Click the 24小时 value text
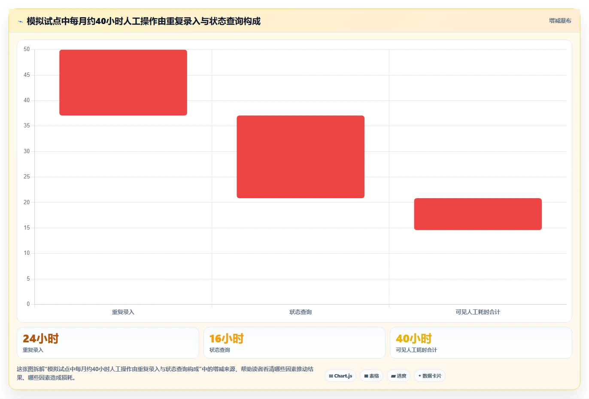Viewport: 589px width, 399px height. pyautogui.click(x=41, y=339)
